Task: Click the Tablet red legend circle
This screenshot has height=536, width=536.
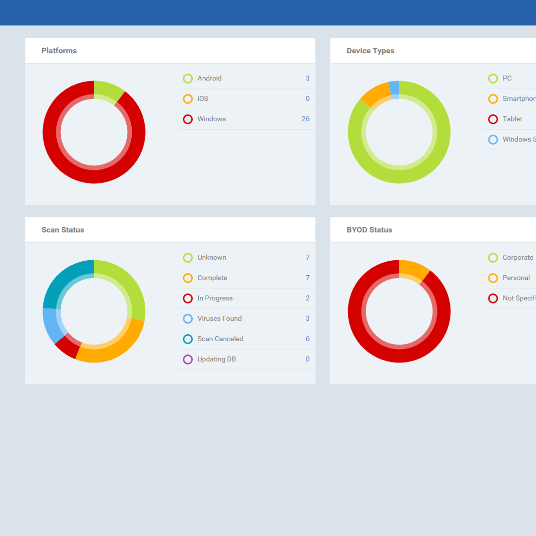Action: coord(493,119)
